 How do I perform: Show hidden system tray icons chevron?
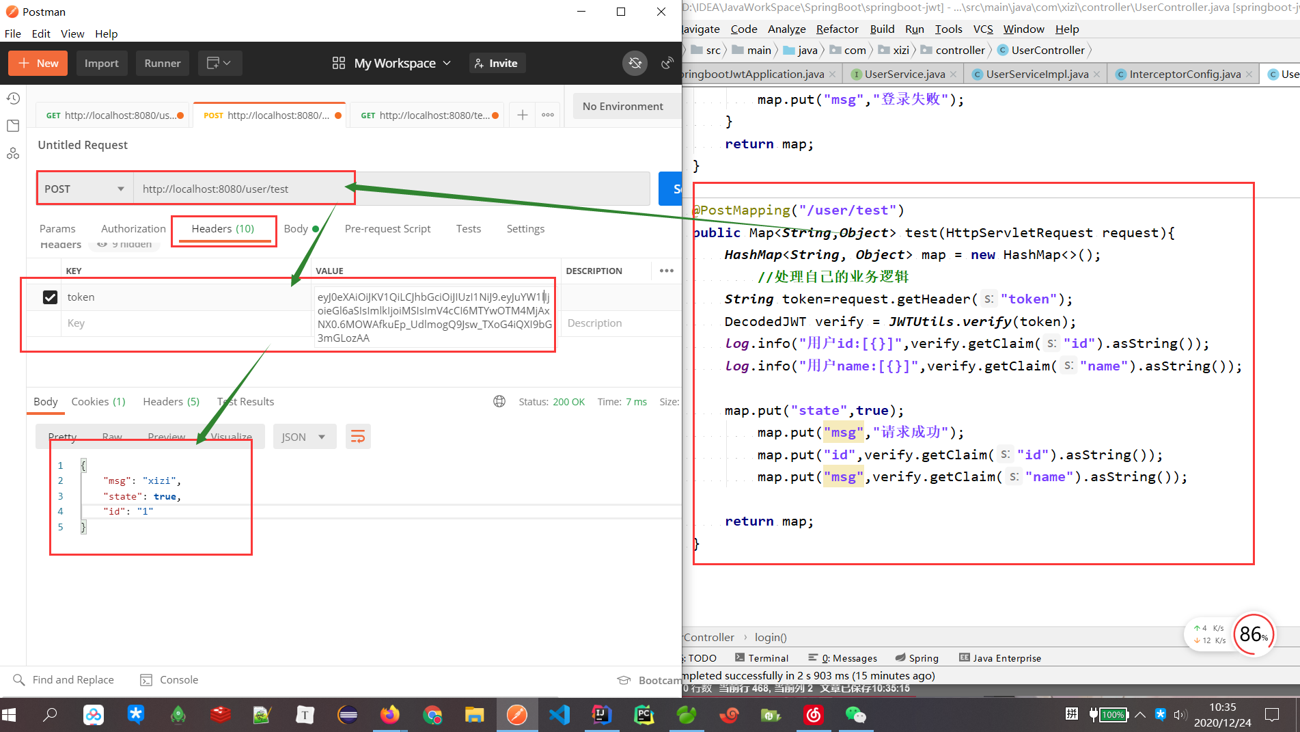coord(1140,715)
